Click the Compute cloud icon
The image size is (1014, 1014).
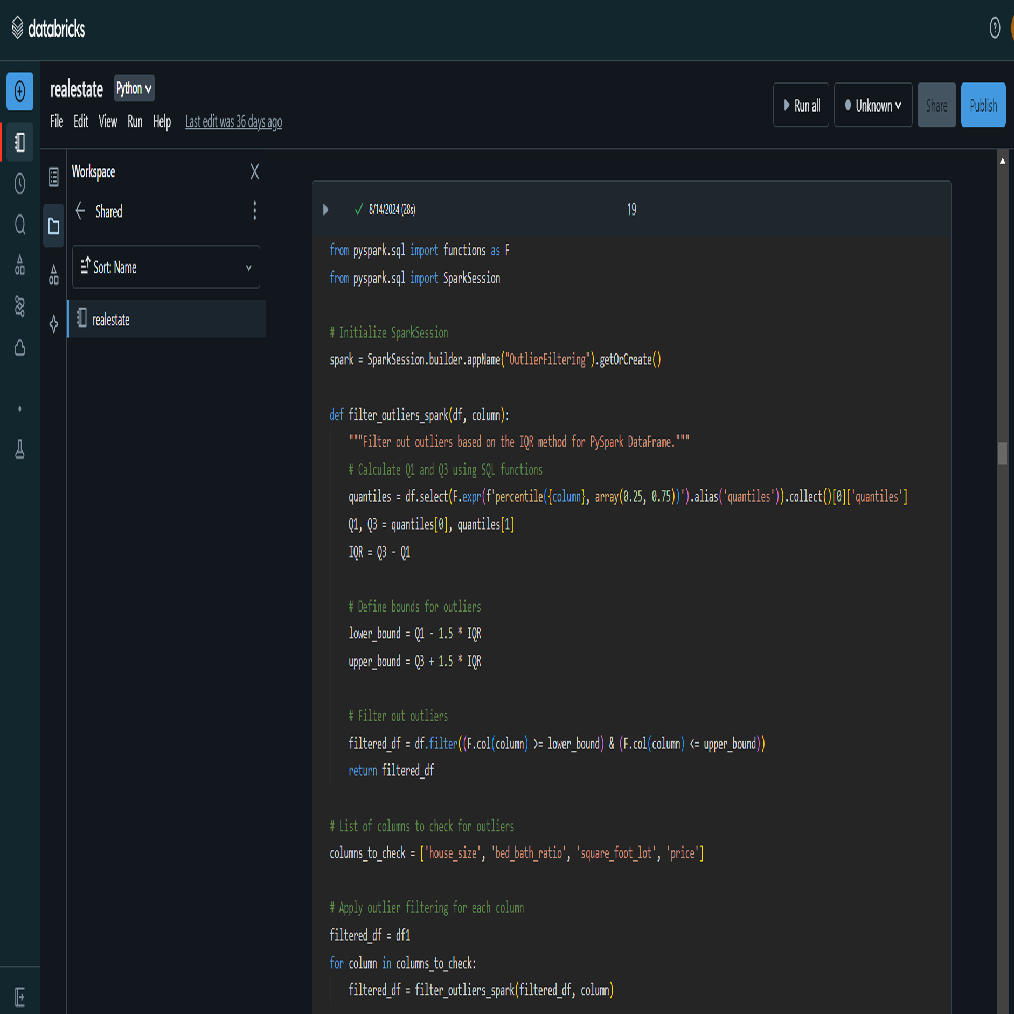tap(20, 348)
